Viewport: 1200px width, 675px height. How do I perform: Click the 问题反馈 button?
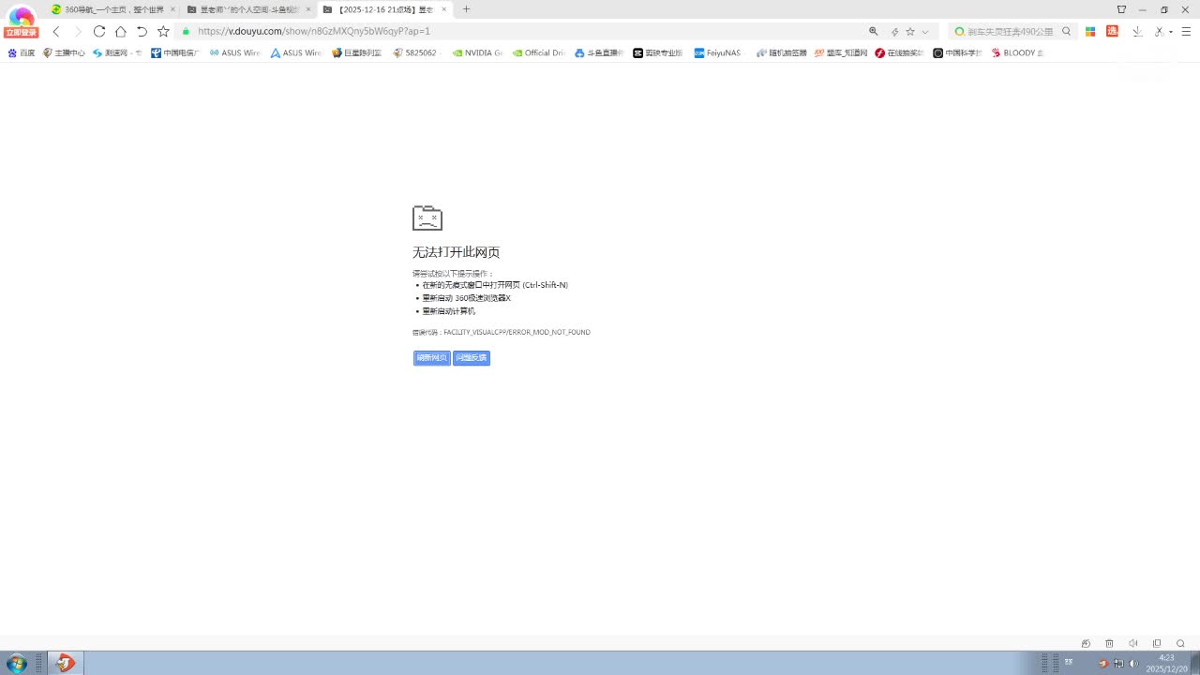471,358
